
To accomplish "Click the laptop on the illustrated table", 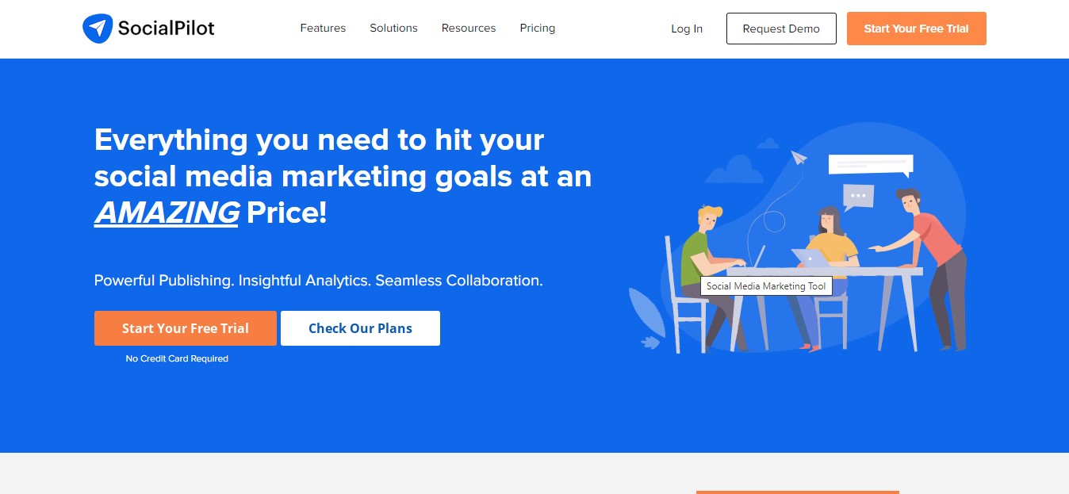I will 810,259.
